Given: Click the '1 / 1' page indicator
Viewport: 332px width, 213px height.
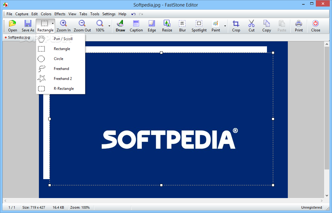Looking at the screenshot, I should [x=12, y=207].
